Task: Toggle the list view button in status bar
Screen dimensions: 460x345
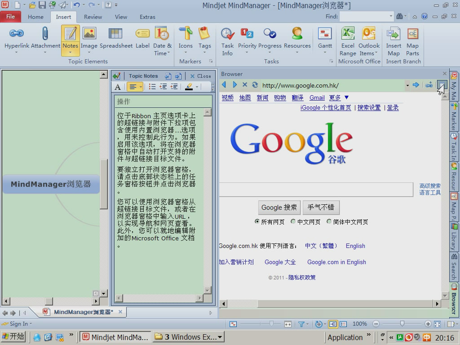Action: tap(343, 324)
